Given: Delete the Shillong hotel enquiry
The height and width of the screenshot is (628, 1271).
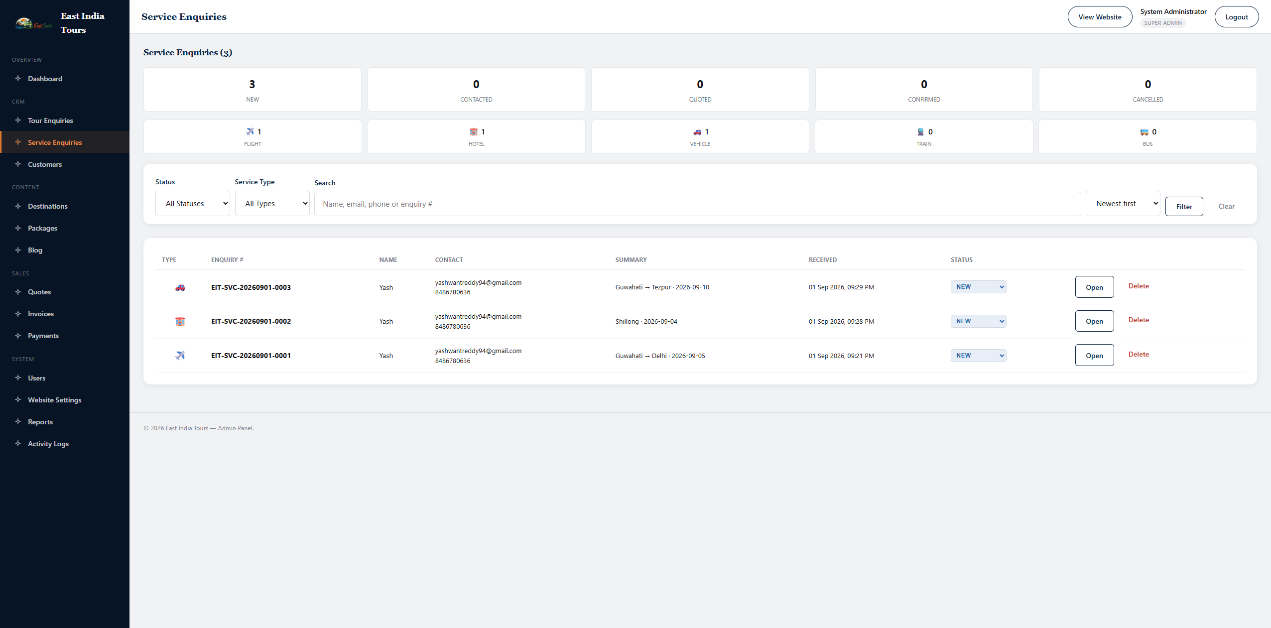Looking at the screenshot, I should (1139, 320).
